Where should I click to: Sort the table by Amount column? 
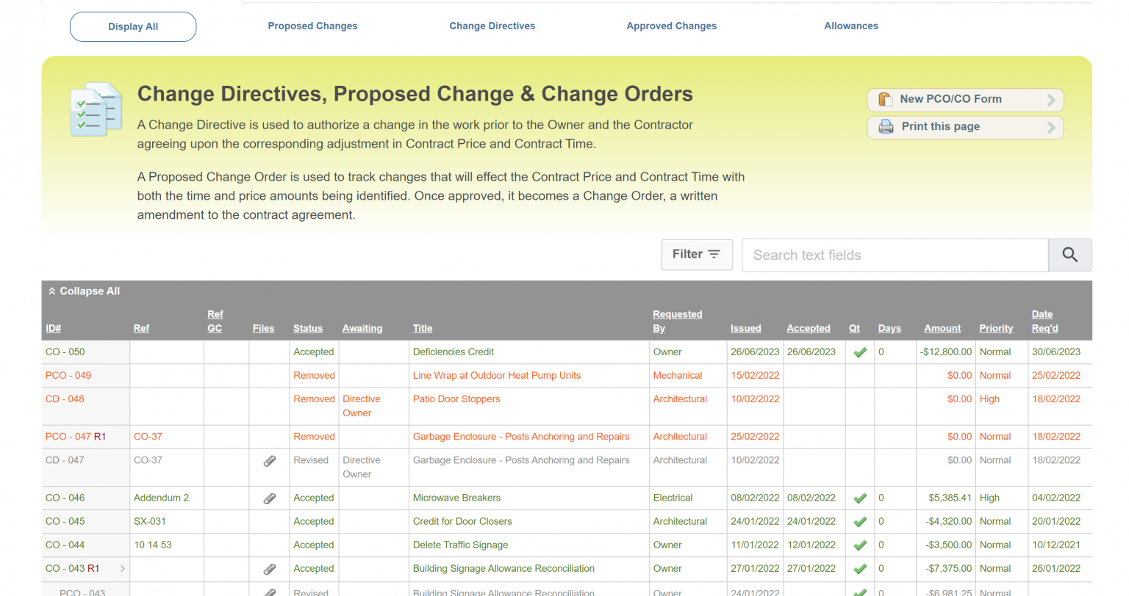click(x=942, y=328)
